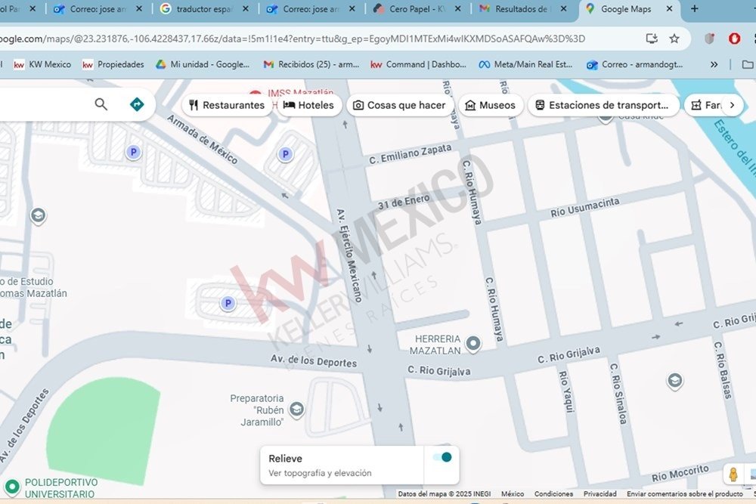756x504 pixels.
Task: Click the HERRERIA MAZATLAN location pin
Action: [473, 344]
